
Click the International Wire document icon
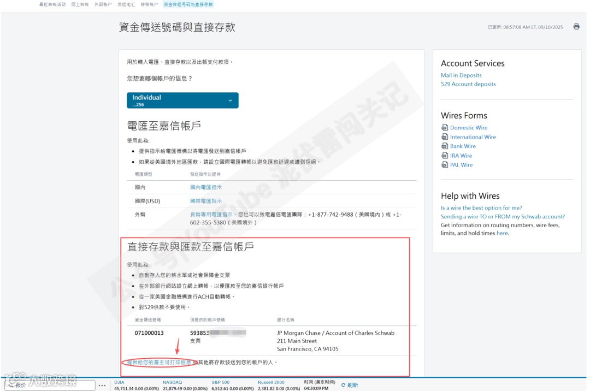[444, 137]
